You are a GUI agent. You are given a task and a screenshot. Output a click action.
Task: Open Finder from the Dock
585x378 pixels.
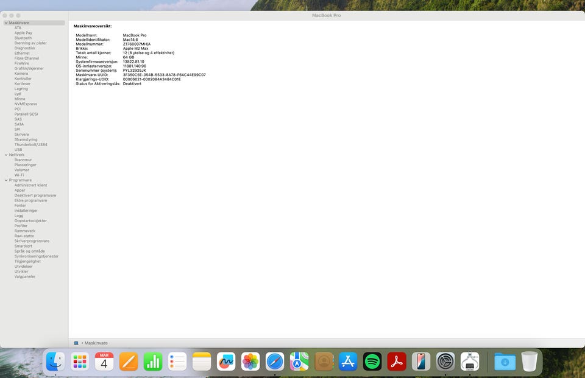click(x=55, y=361)
